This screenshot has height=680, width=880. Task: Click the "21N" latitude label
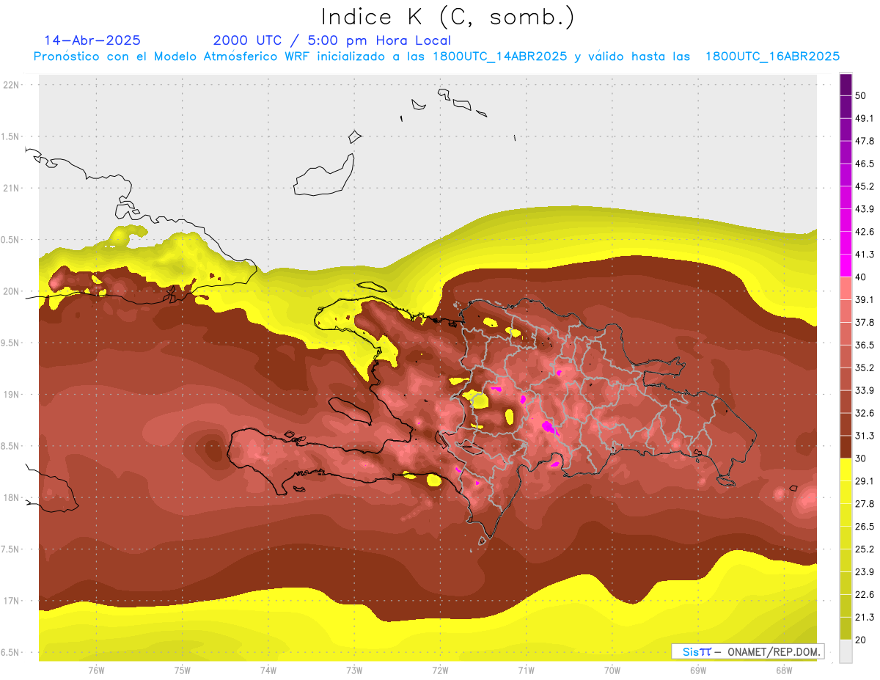12,188
